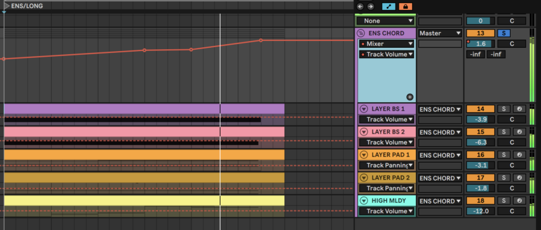Select the highest automation breakpoint on envelope
Screen dimensions: 541x230
tap(260, 40)
